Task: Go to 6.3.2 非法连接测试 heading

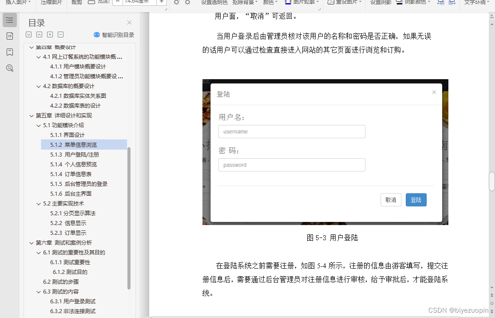Action: pyautogui.click(x=73, y=311)
